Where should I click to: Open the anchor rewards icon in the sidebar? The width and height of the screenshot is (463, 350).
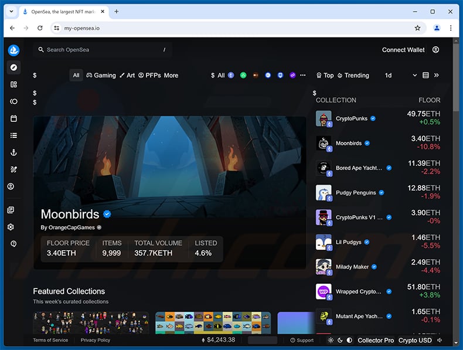13,152
